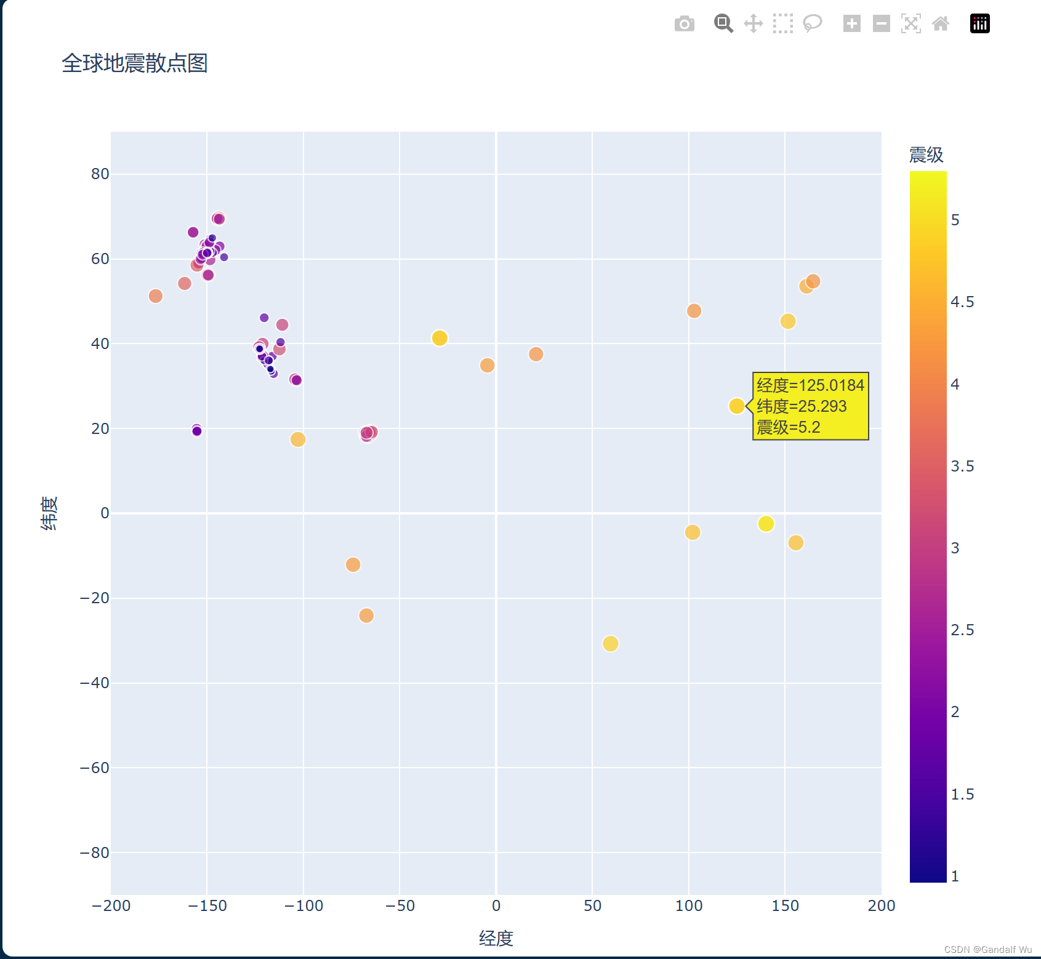The image size is (1041, 959).
Task: Toggle zoom mode in the modebar
Action: 723,23
